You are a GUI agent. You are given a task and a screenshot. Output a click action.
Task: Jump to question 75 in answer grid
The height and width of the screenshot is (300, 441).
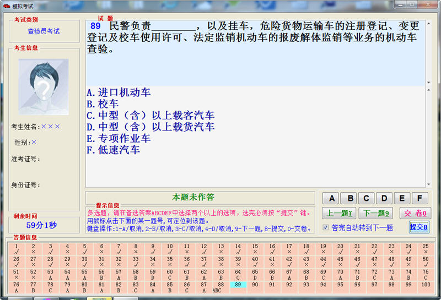coord(426,275)
